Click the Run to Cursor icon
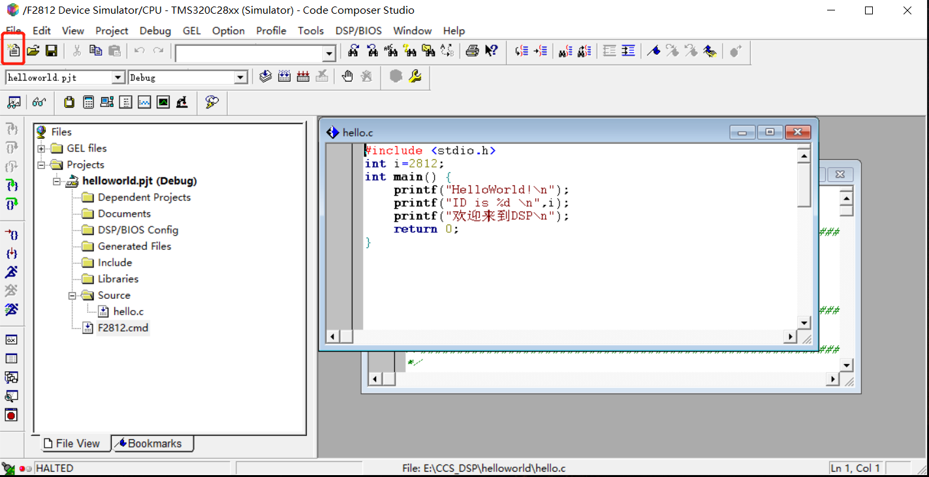 11,234
